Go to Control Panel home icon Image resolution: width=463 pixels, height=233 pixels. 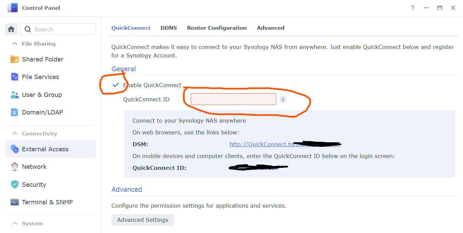[11, 29]
